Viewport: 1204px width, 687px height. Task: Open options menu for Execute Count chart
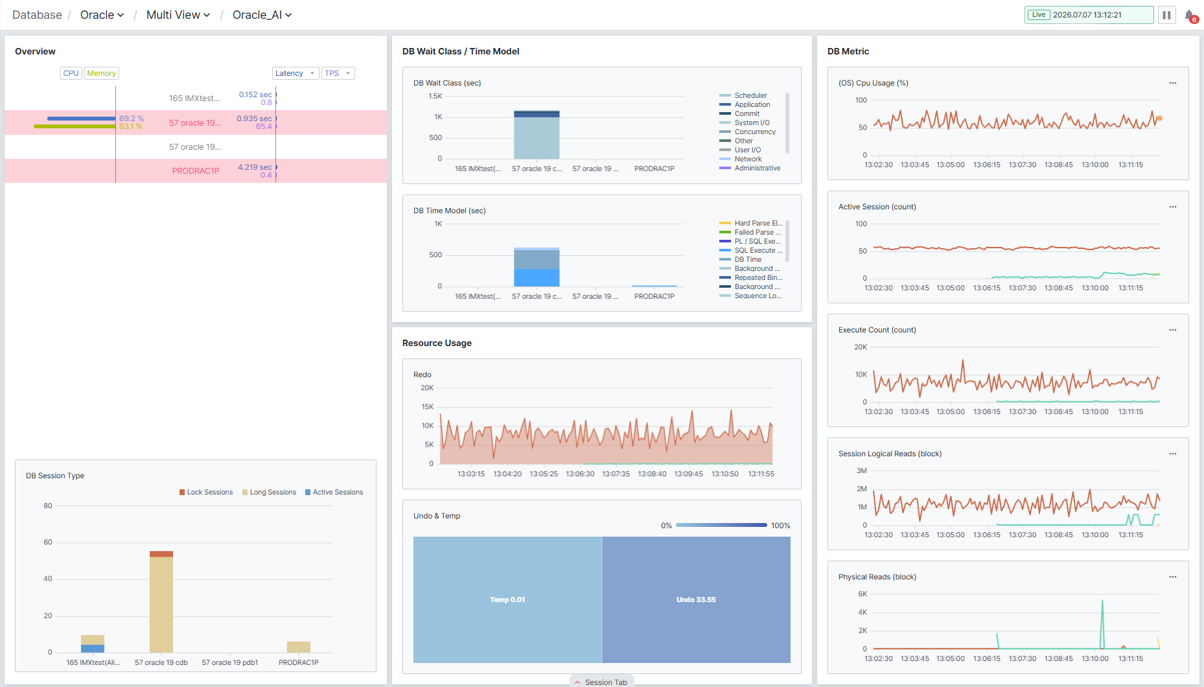tap(1172, 330)
